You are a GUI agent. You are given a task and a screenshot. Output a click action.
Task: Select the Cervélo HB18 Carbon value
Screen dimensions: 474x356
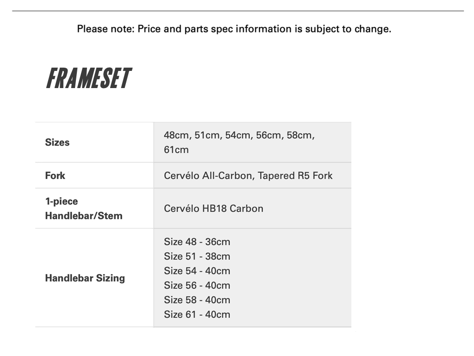213,208
